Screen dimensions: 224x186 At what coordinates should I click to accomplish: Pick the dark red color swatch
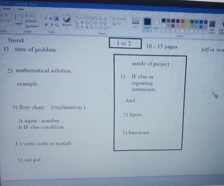(x=173, y=21)
